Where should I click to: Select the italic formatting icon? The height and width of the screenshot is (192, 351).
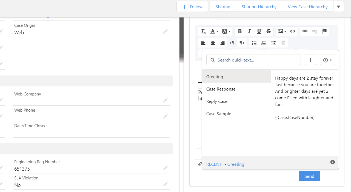coord(249,31)
